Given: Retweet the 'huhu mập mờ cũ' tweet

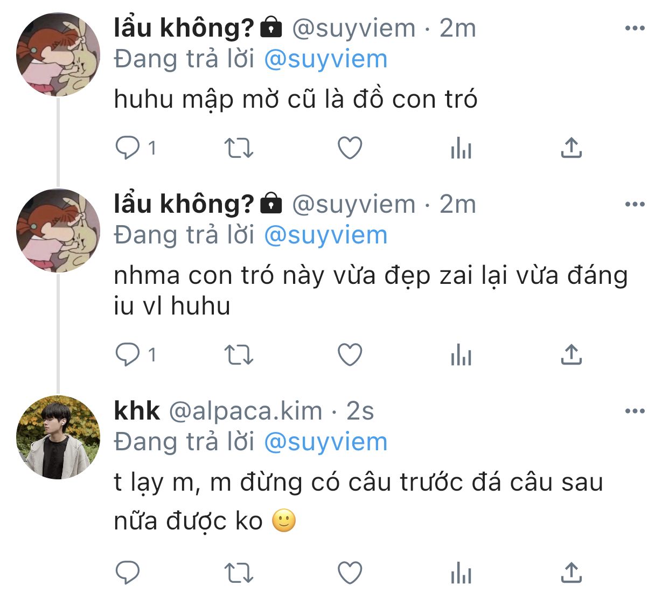Looking at the screenshot, I should [239, 148].
